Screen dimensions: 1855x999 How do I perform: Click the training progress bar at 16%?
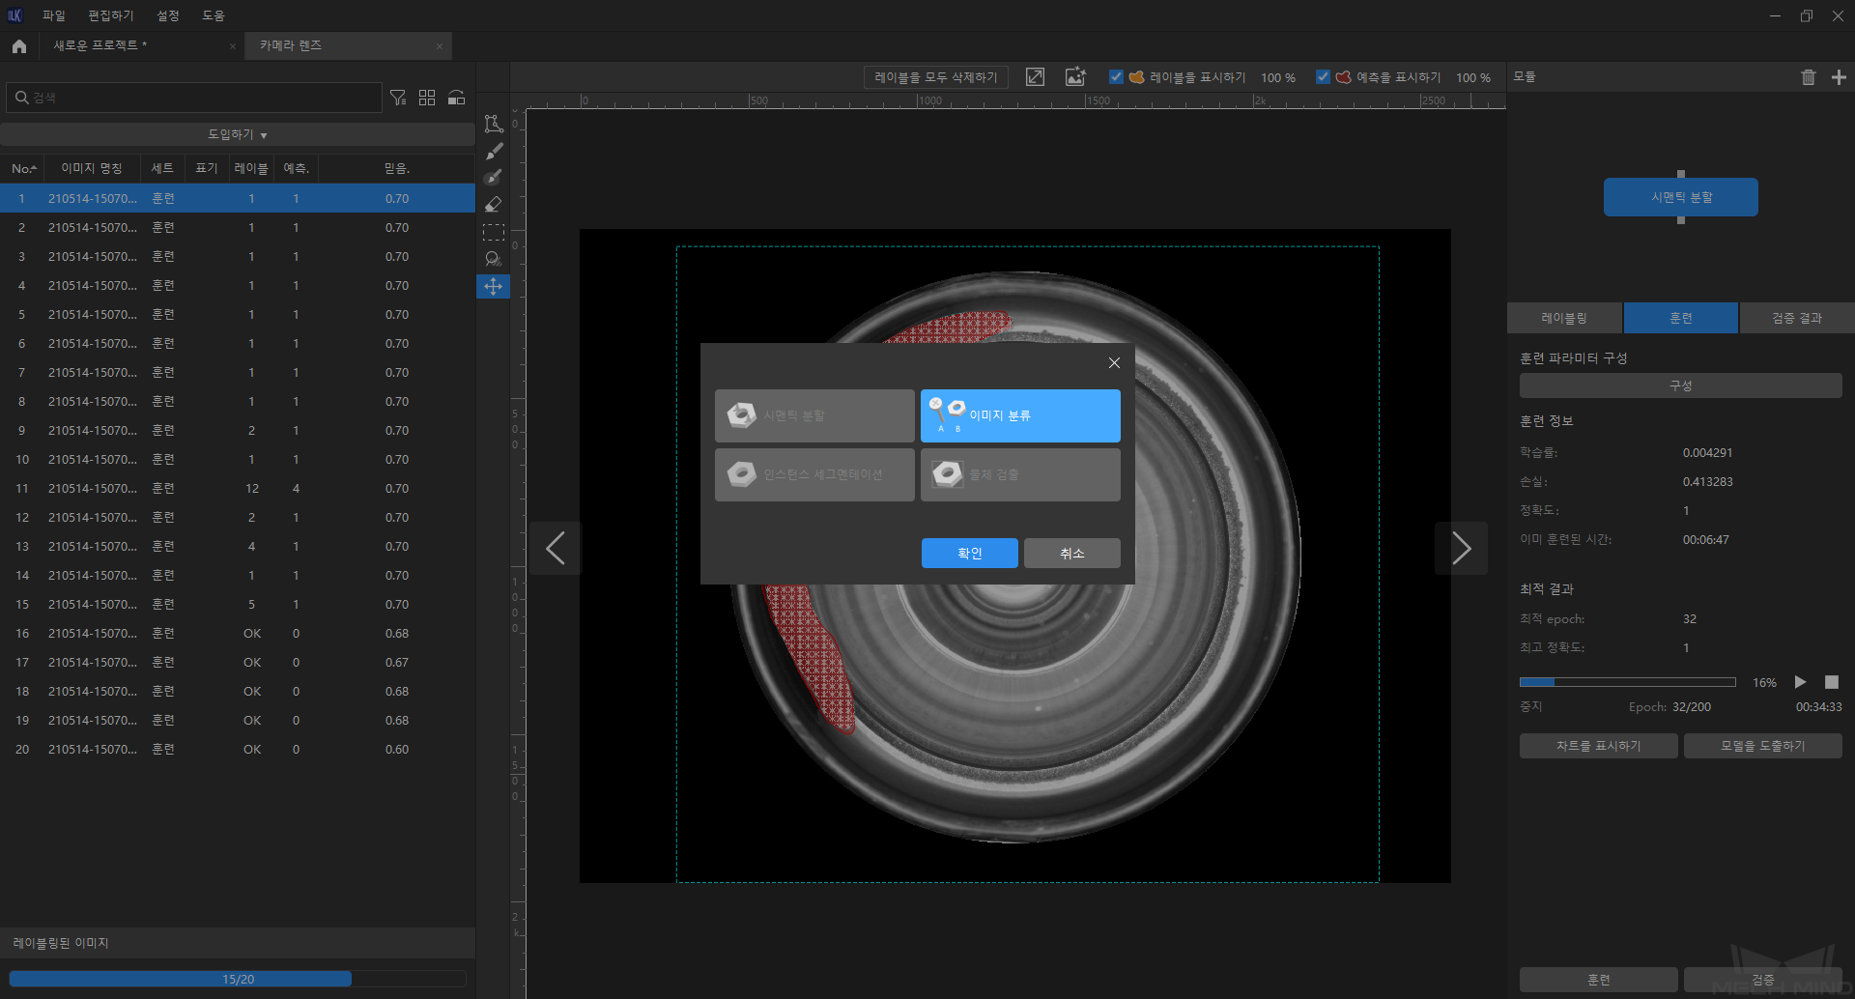click(1628, 682)
